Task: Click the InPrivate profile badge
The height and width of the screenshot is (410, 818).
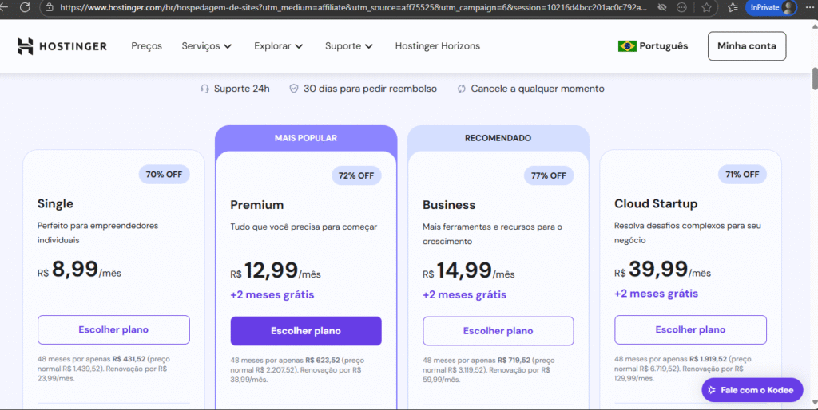Action: (771, 7)
